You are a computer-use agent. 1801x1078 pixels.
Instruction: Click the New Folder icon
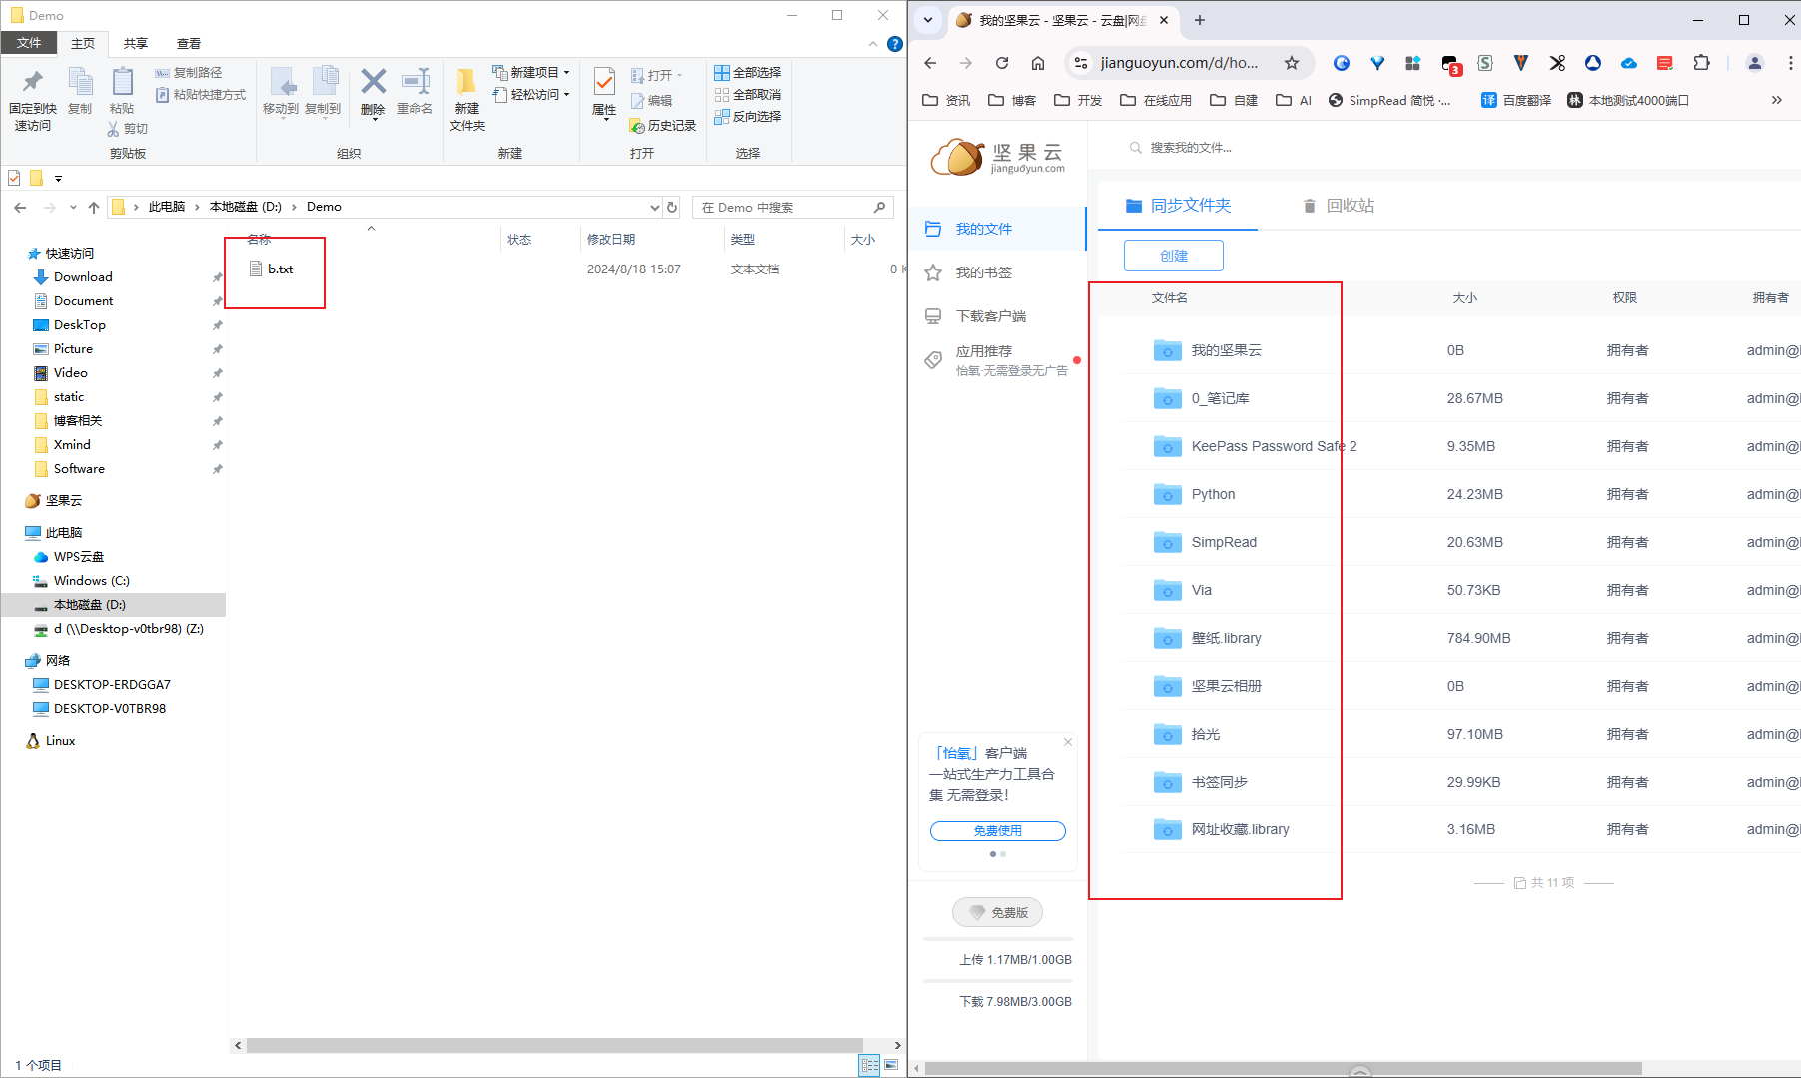(466, 83)
